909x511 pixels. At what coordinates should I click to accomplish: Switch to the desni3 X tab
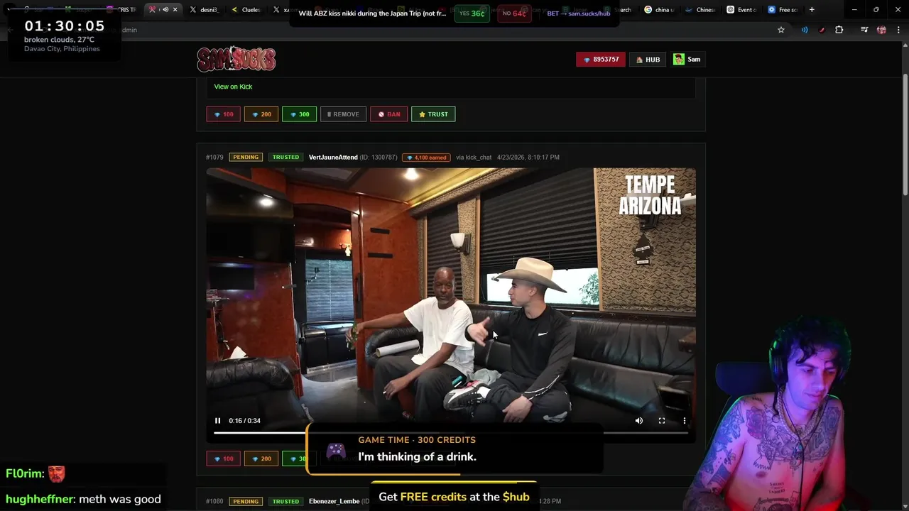click(x=205, y=10)
